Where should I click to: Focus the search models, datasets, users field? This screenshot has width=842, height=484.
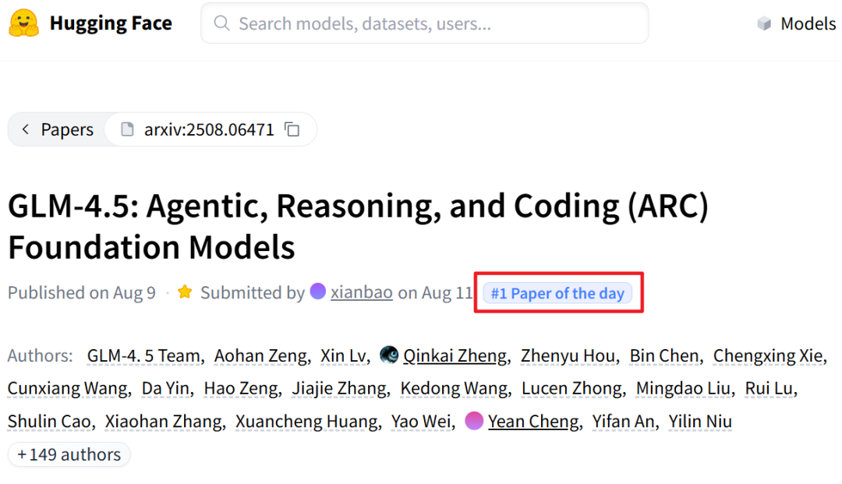(x=437, y=23)
